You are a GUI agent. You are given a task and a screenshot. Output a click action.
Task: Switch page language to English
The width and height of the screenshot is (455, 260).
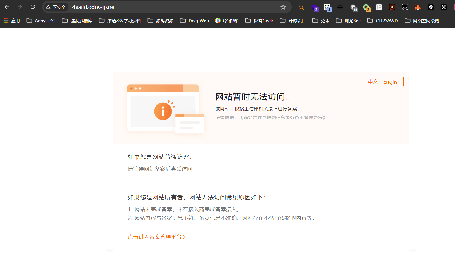coord(392,82)
